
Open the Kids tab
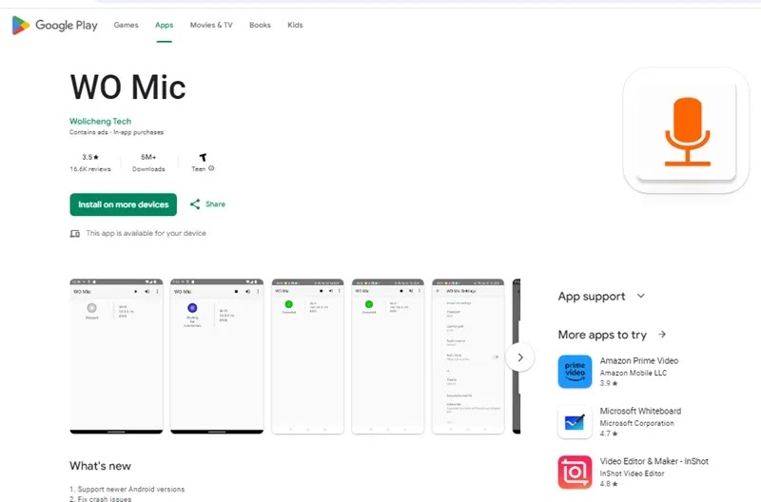pos(295,26)
